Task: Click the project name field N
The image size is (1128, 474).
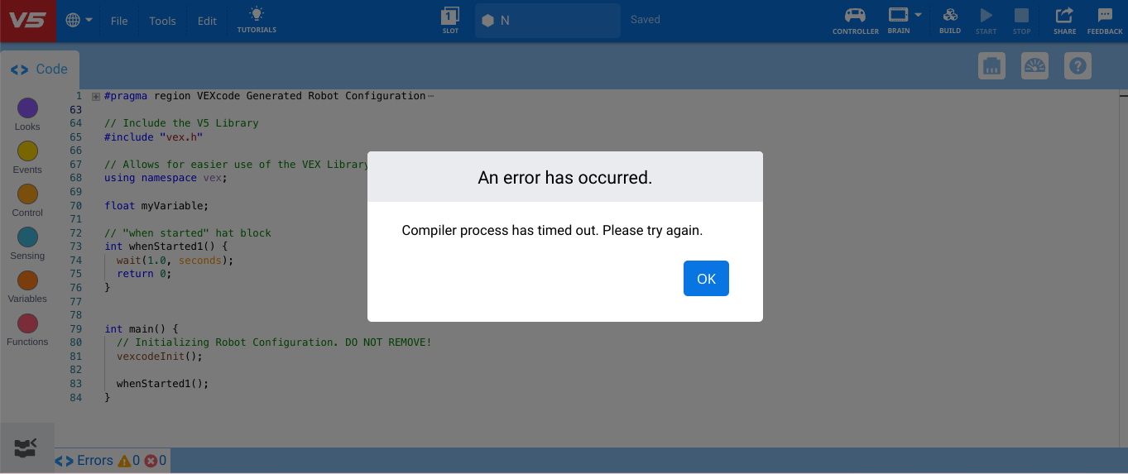Action: click(548, 21)
